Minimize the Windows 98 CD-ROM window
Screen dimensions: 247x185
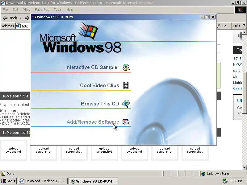(202, 17)
